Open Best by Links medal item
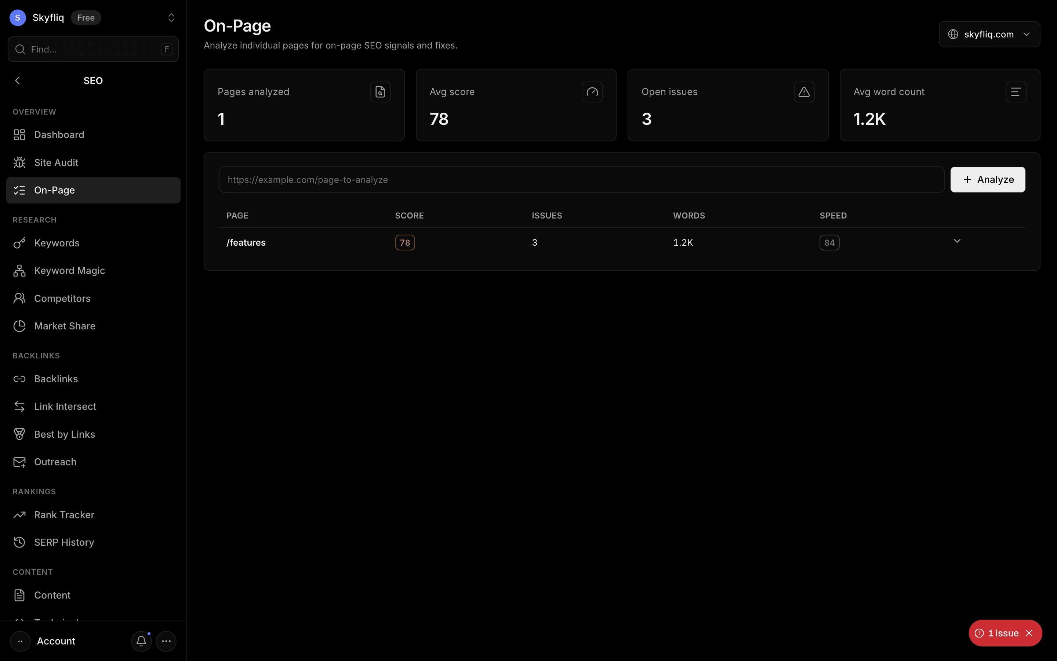Viewport: 1057px width, 661px height. point(93,434)
